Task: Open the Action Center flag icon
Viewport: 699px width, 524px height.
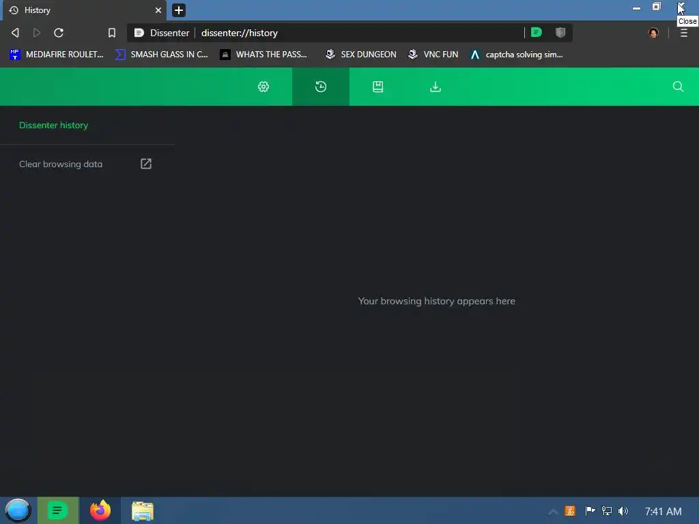Action: point(590,511)
